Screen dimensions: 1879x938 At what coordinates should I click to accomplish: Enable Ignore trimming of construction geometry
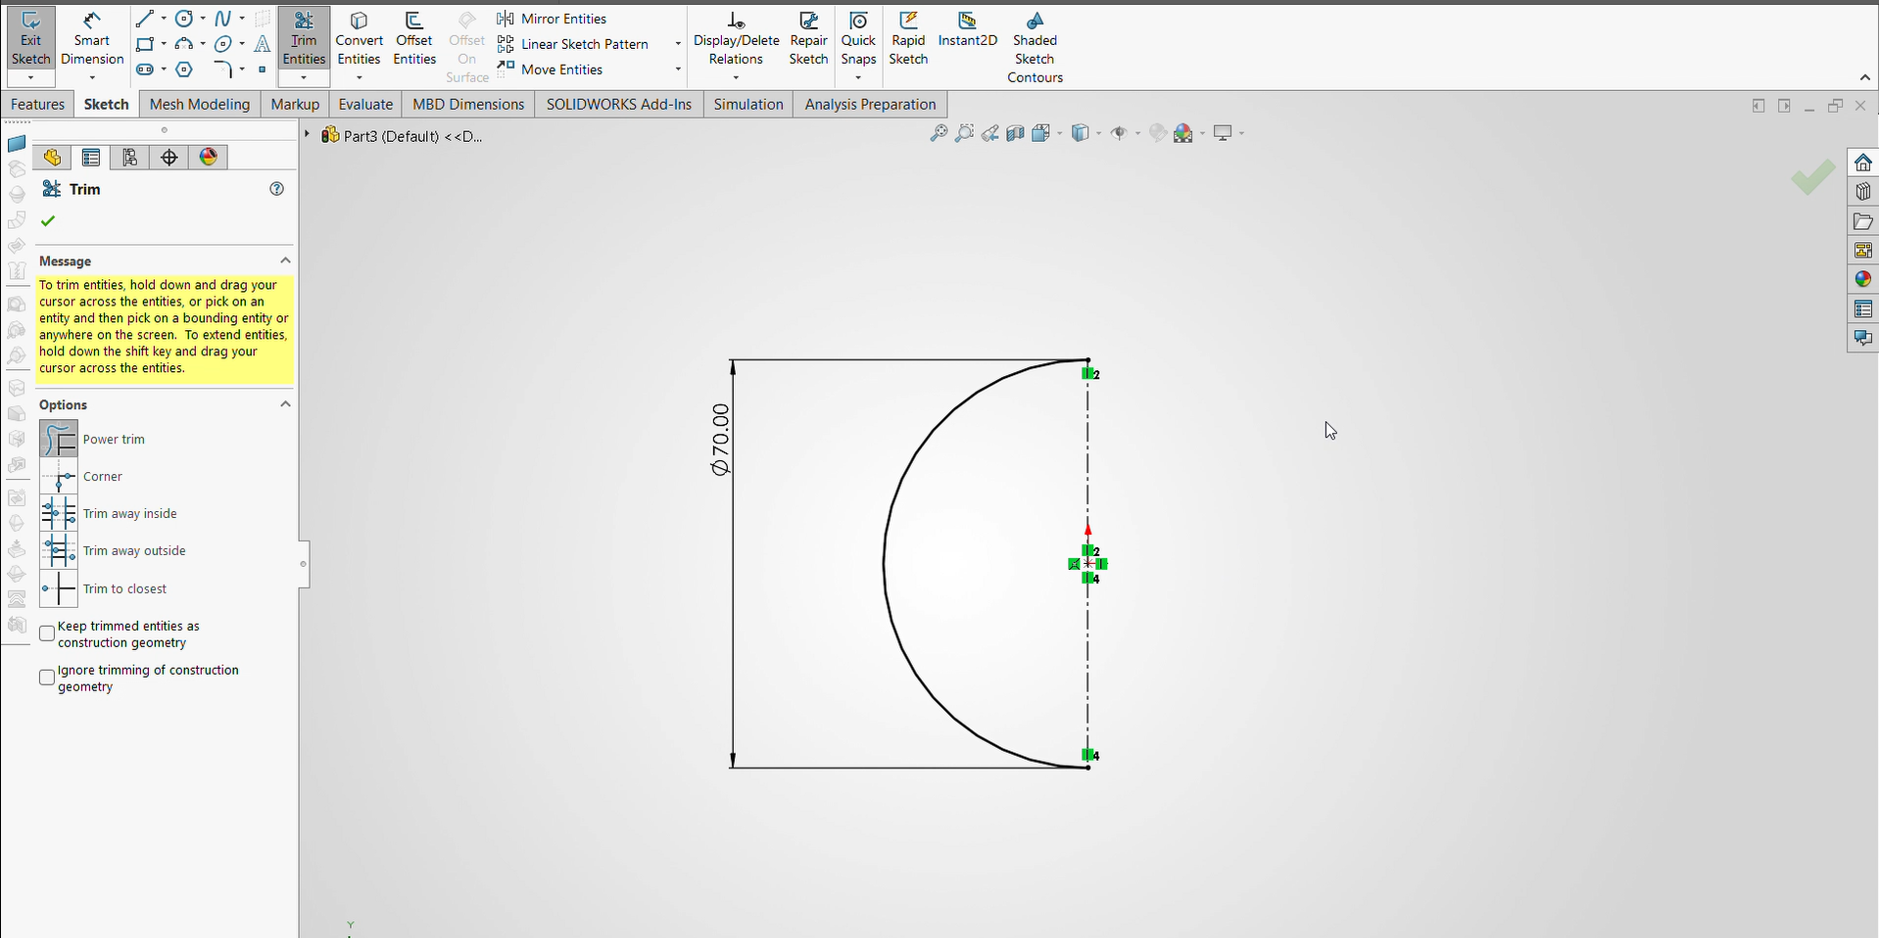point(47,678)
